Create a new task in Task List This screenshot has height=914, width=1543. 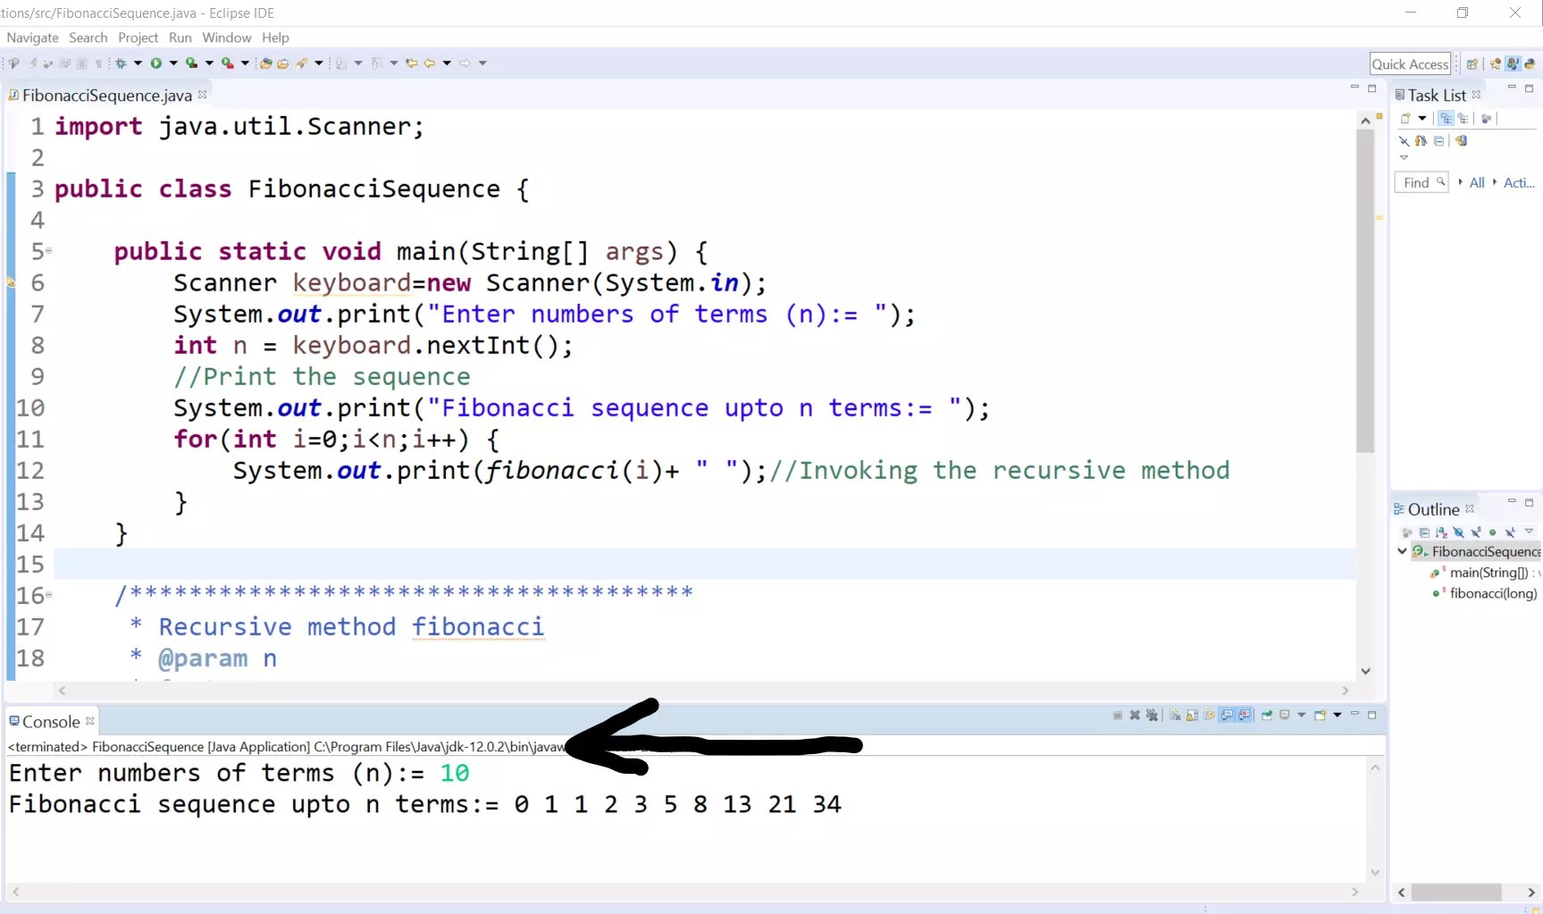click(1405, 118)
